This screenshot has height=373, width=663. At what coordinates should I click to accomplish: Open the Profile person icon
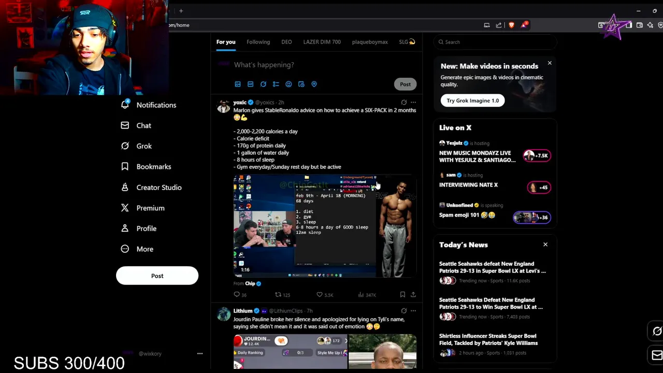125,228
